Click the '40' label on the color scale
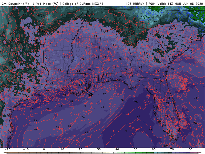The height and width of the screenshot is (154, 205). click(x=117, y=149)
